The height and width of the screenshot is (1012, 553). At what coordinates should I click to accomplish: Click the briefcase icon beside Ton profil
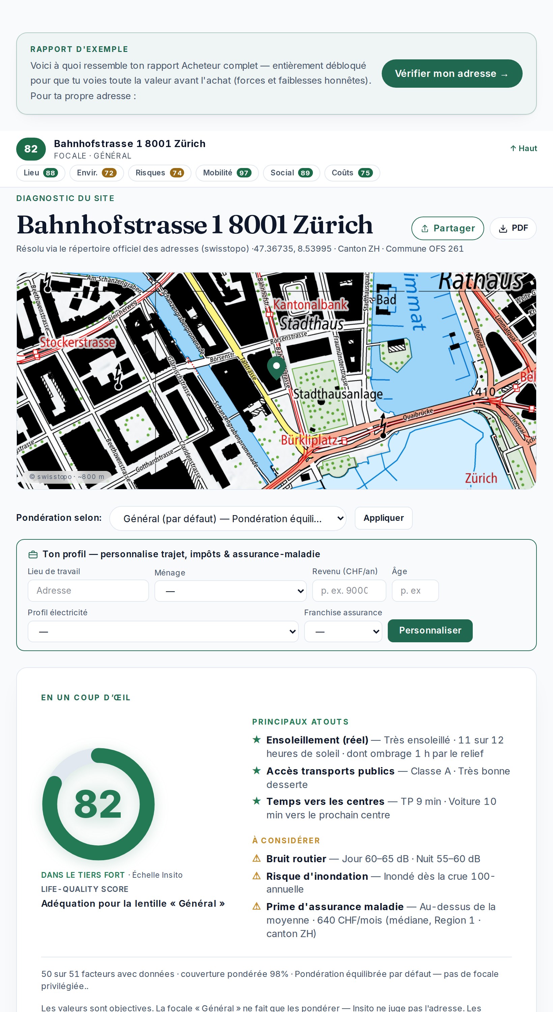(33, 555)
